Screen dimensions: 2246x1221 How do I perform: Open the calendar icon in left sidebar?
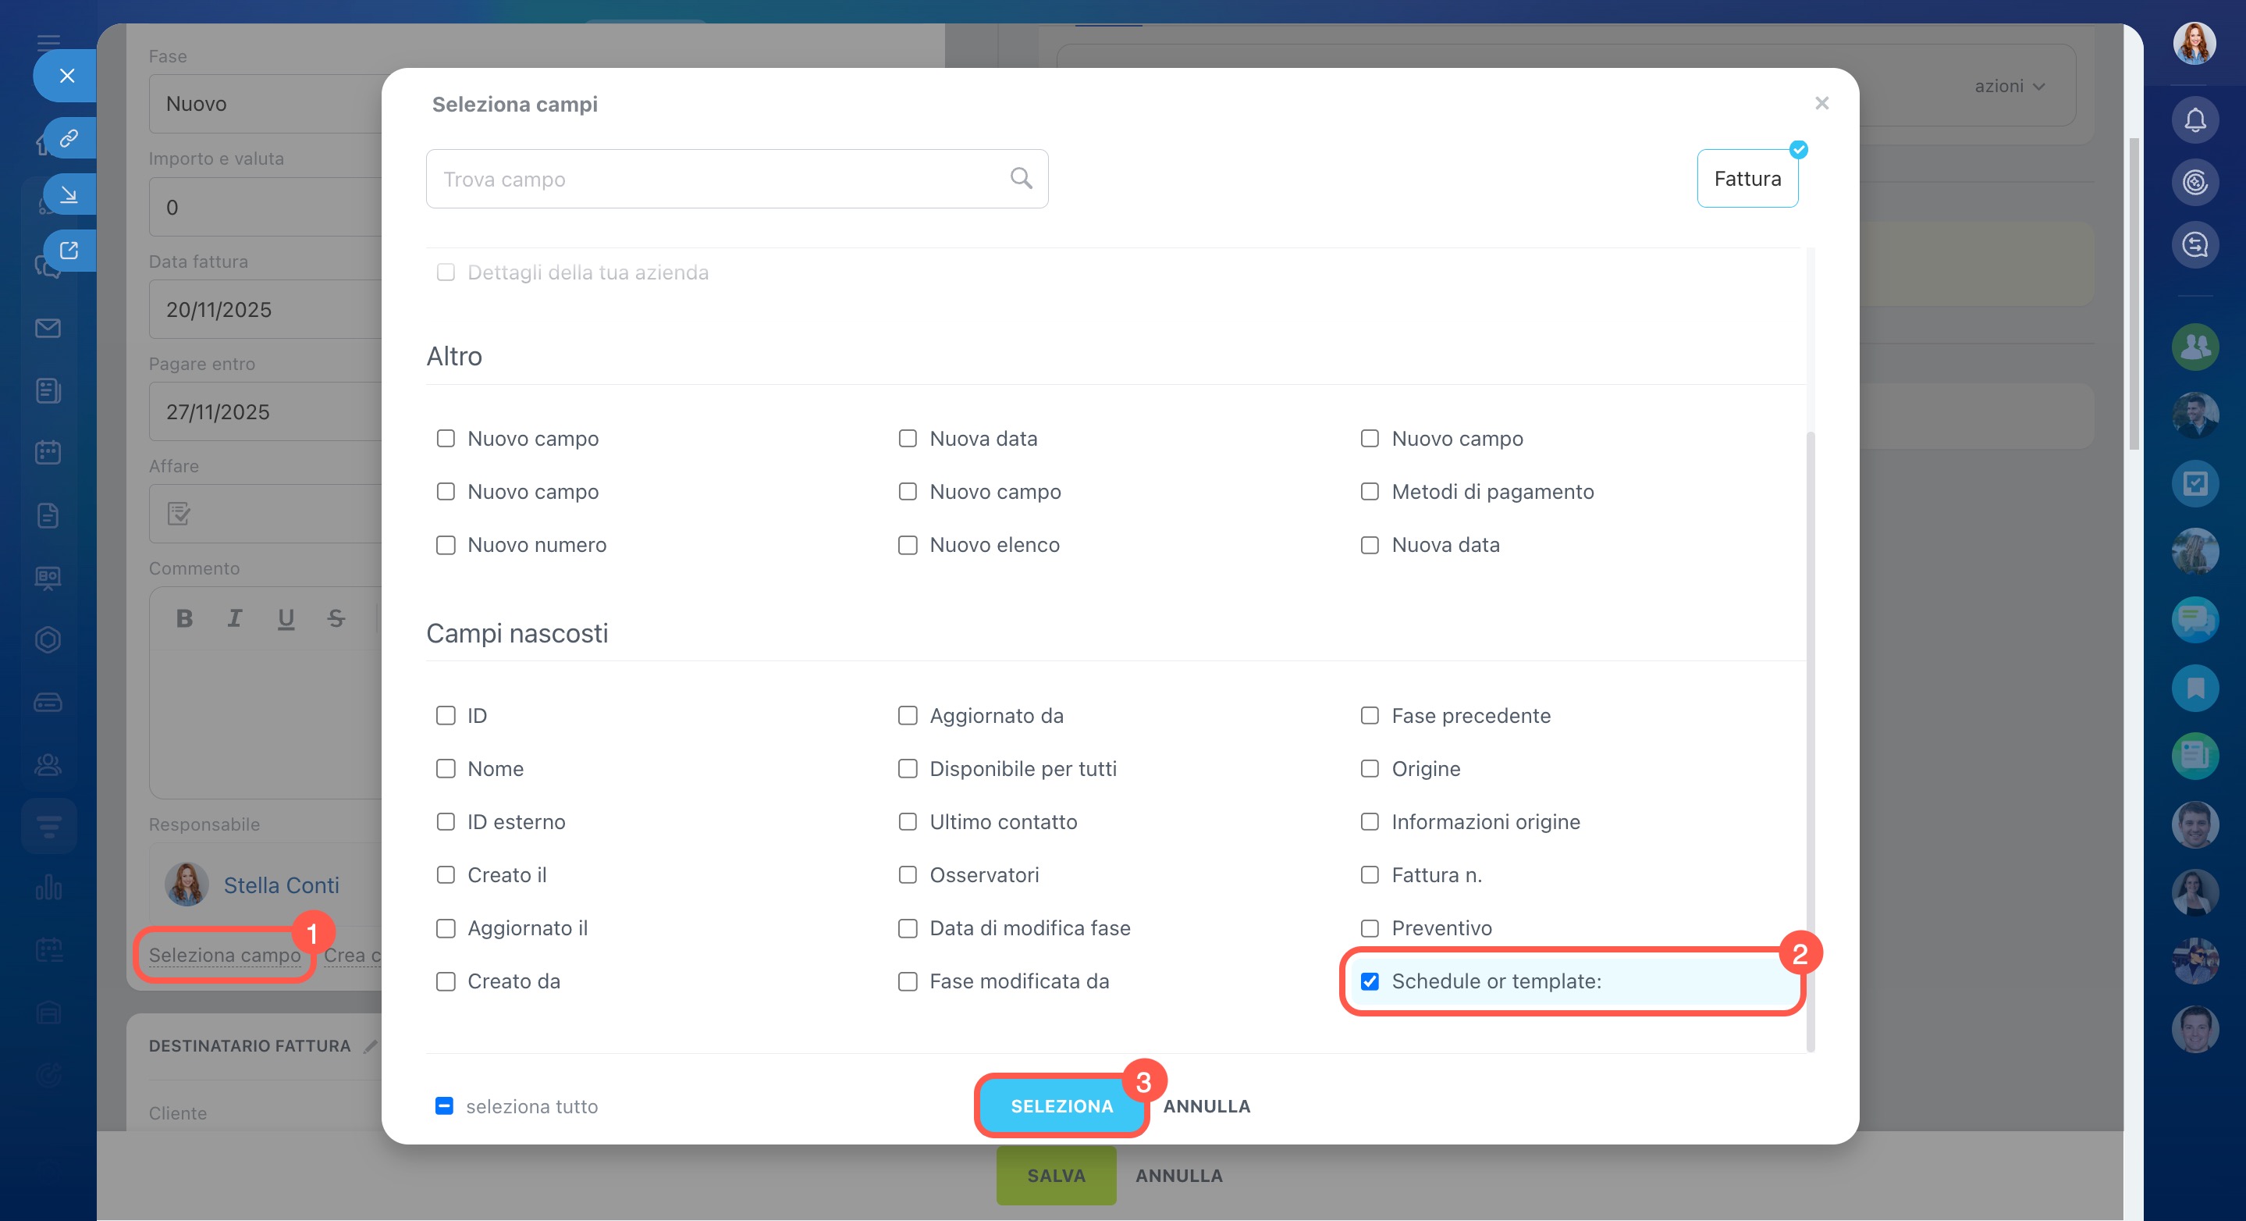pyautogui.click(x=48, y=452)
